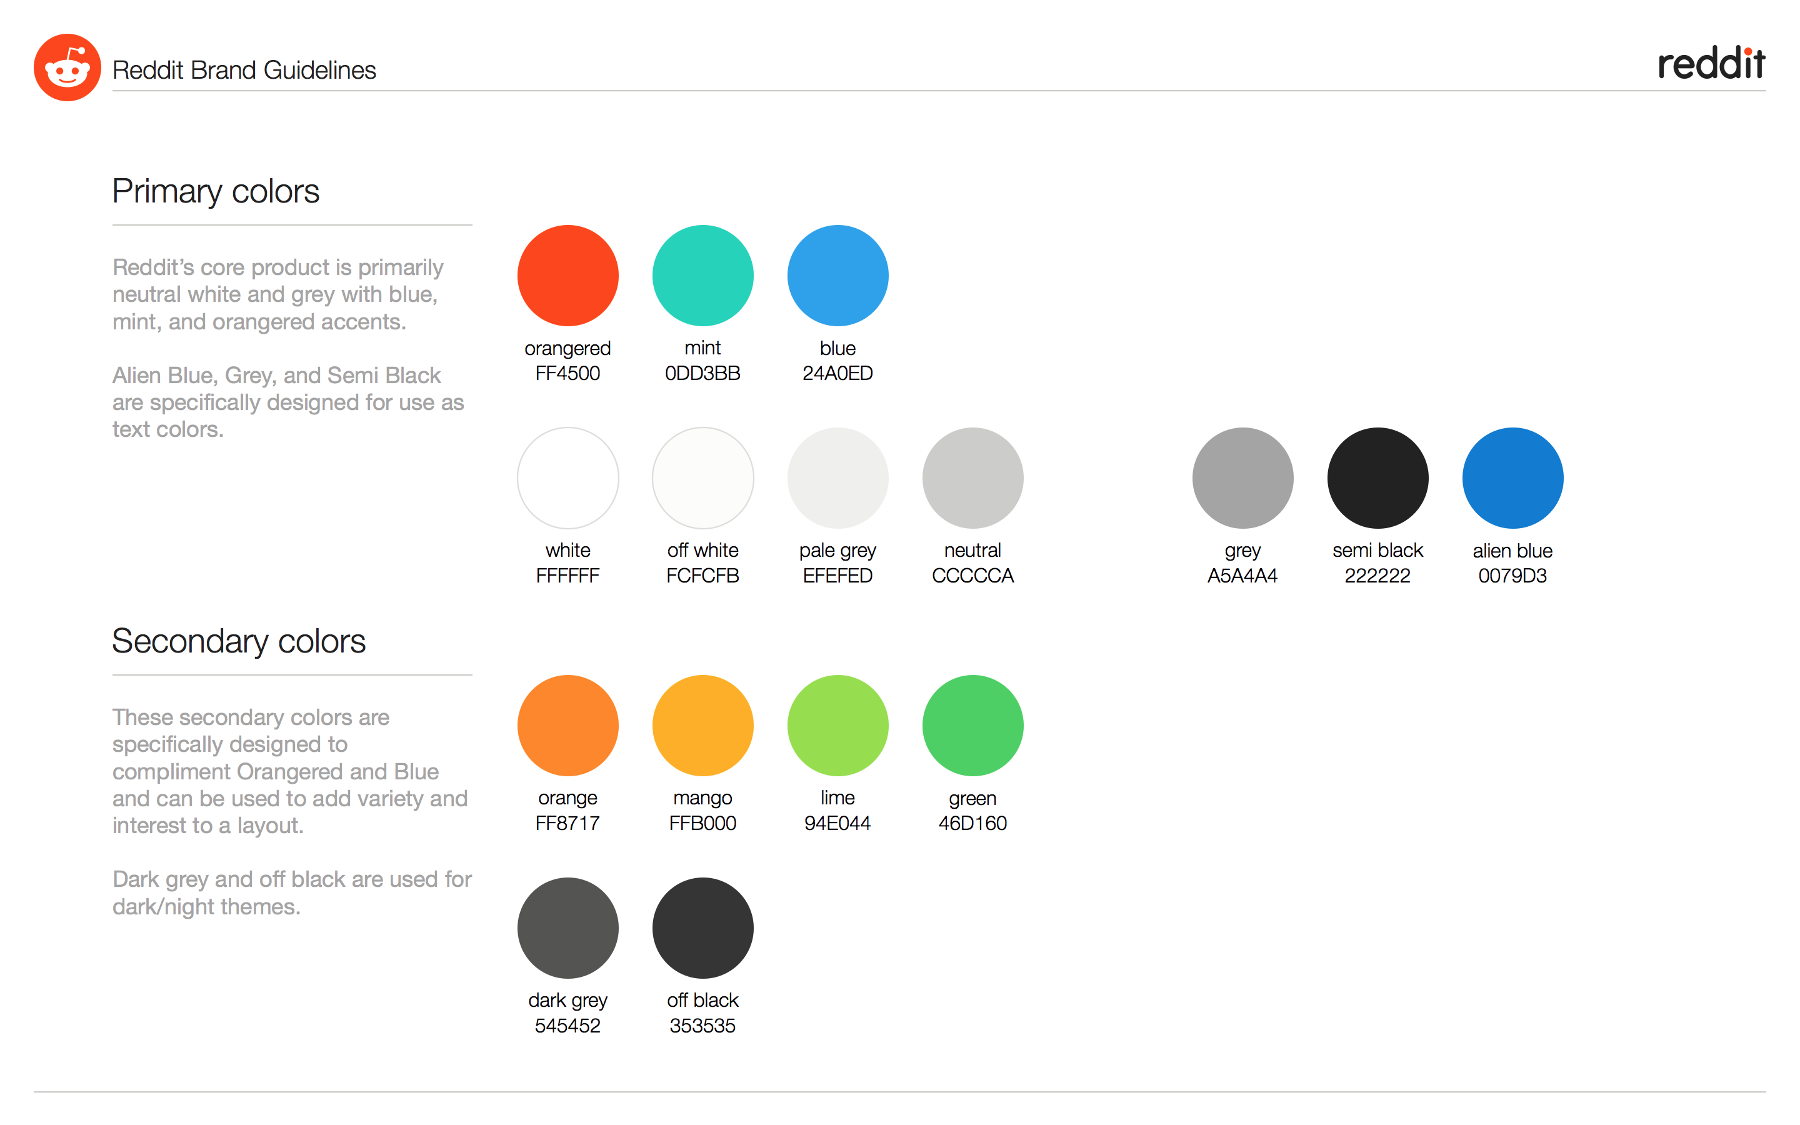
Task: Select the orange FF8717 secondary swatch
Action: coord(567,726)
